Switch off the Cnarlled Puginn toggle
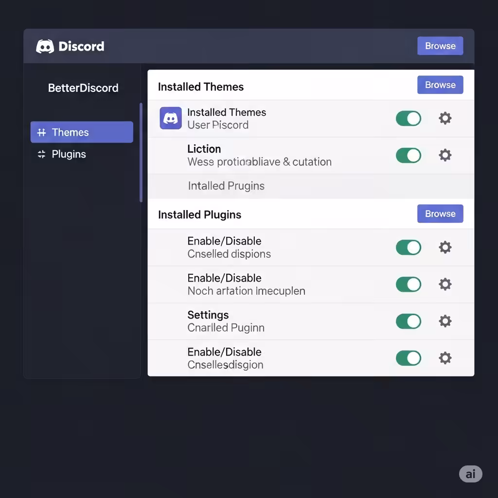Viewport: 498px width, 498px height. 409,321
